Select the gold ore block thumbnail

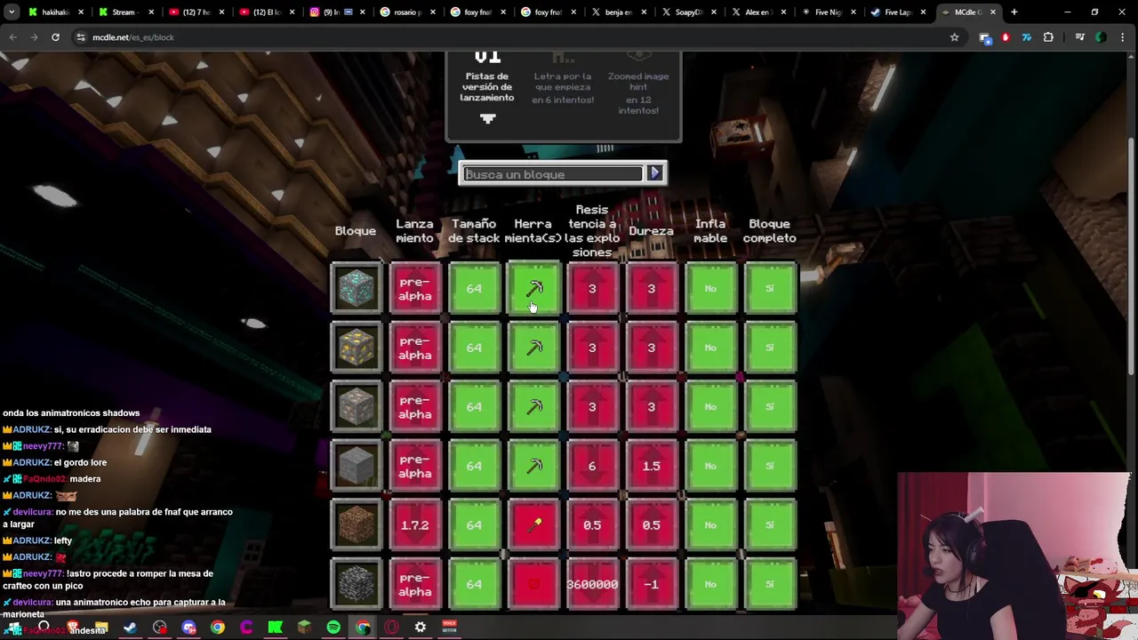click(x=357, y=348)
